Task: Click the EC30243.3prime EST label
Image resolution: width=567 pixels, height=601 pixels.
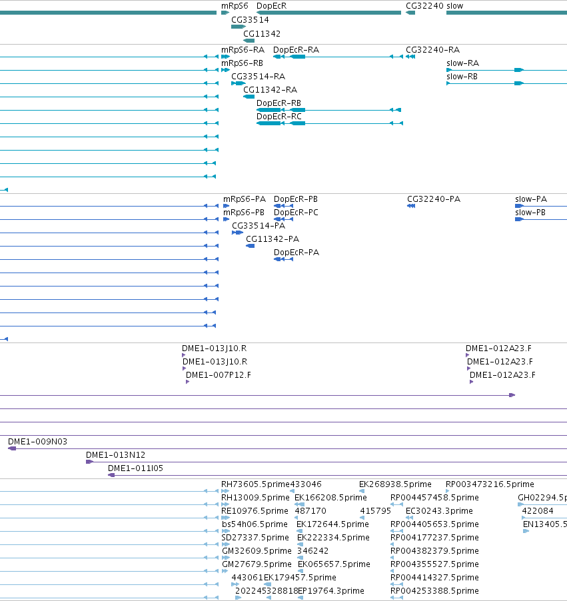Action: pos(439,511)
